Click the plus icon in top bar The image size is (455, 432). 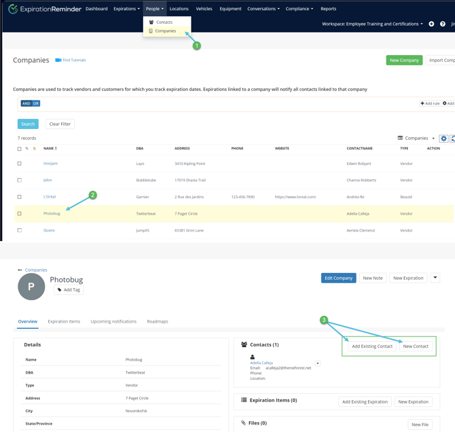431,24
